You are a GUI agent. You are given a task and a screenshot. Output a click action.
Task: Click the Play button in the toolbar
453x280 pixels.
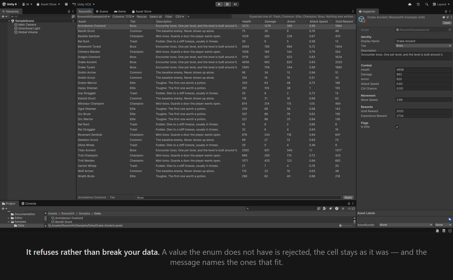219,4
